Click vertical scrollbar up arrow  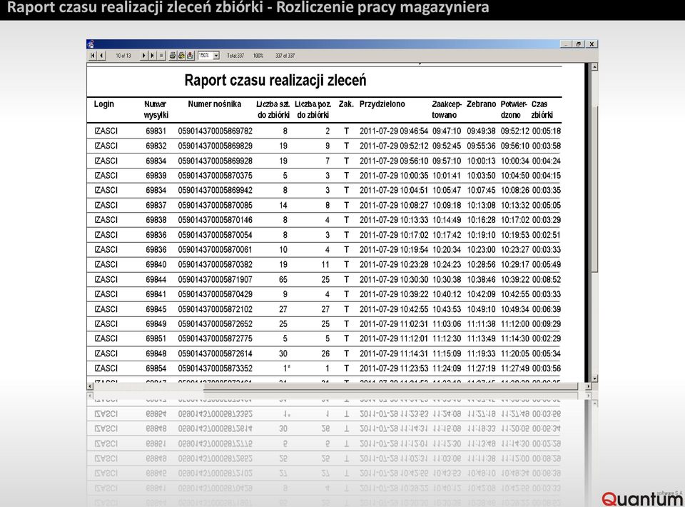[594, 67]
